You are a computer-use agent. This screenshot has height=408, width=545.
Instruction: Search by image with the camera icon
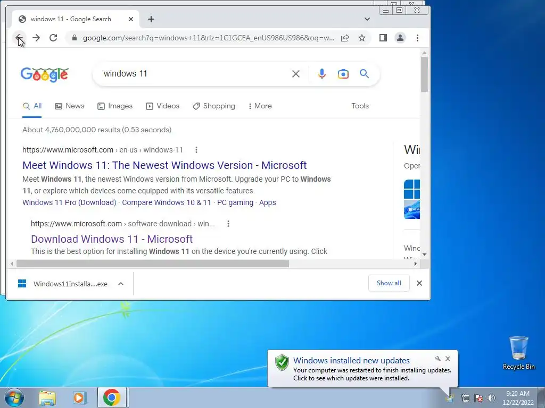point(343,73)
